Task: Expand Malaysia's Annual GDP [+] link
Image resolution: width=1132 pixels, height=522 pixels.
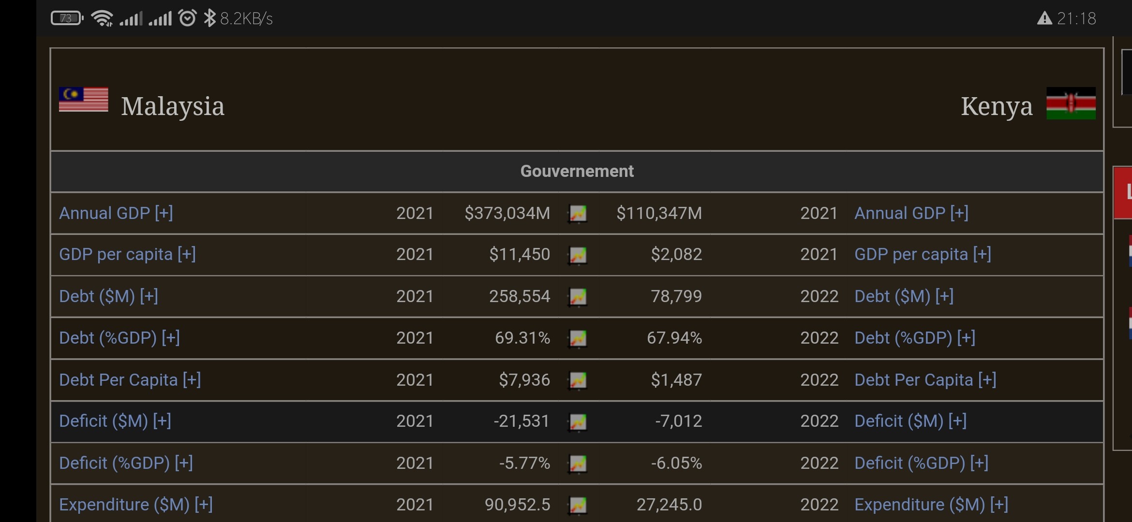Action: click(x=116, y=213)
